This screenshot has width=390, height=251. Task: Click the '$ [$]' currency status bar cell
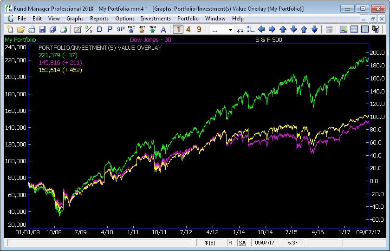pyautogui.click(x=210, y=243)
